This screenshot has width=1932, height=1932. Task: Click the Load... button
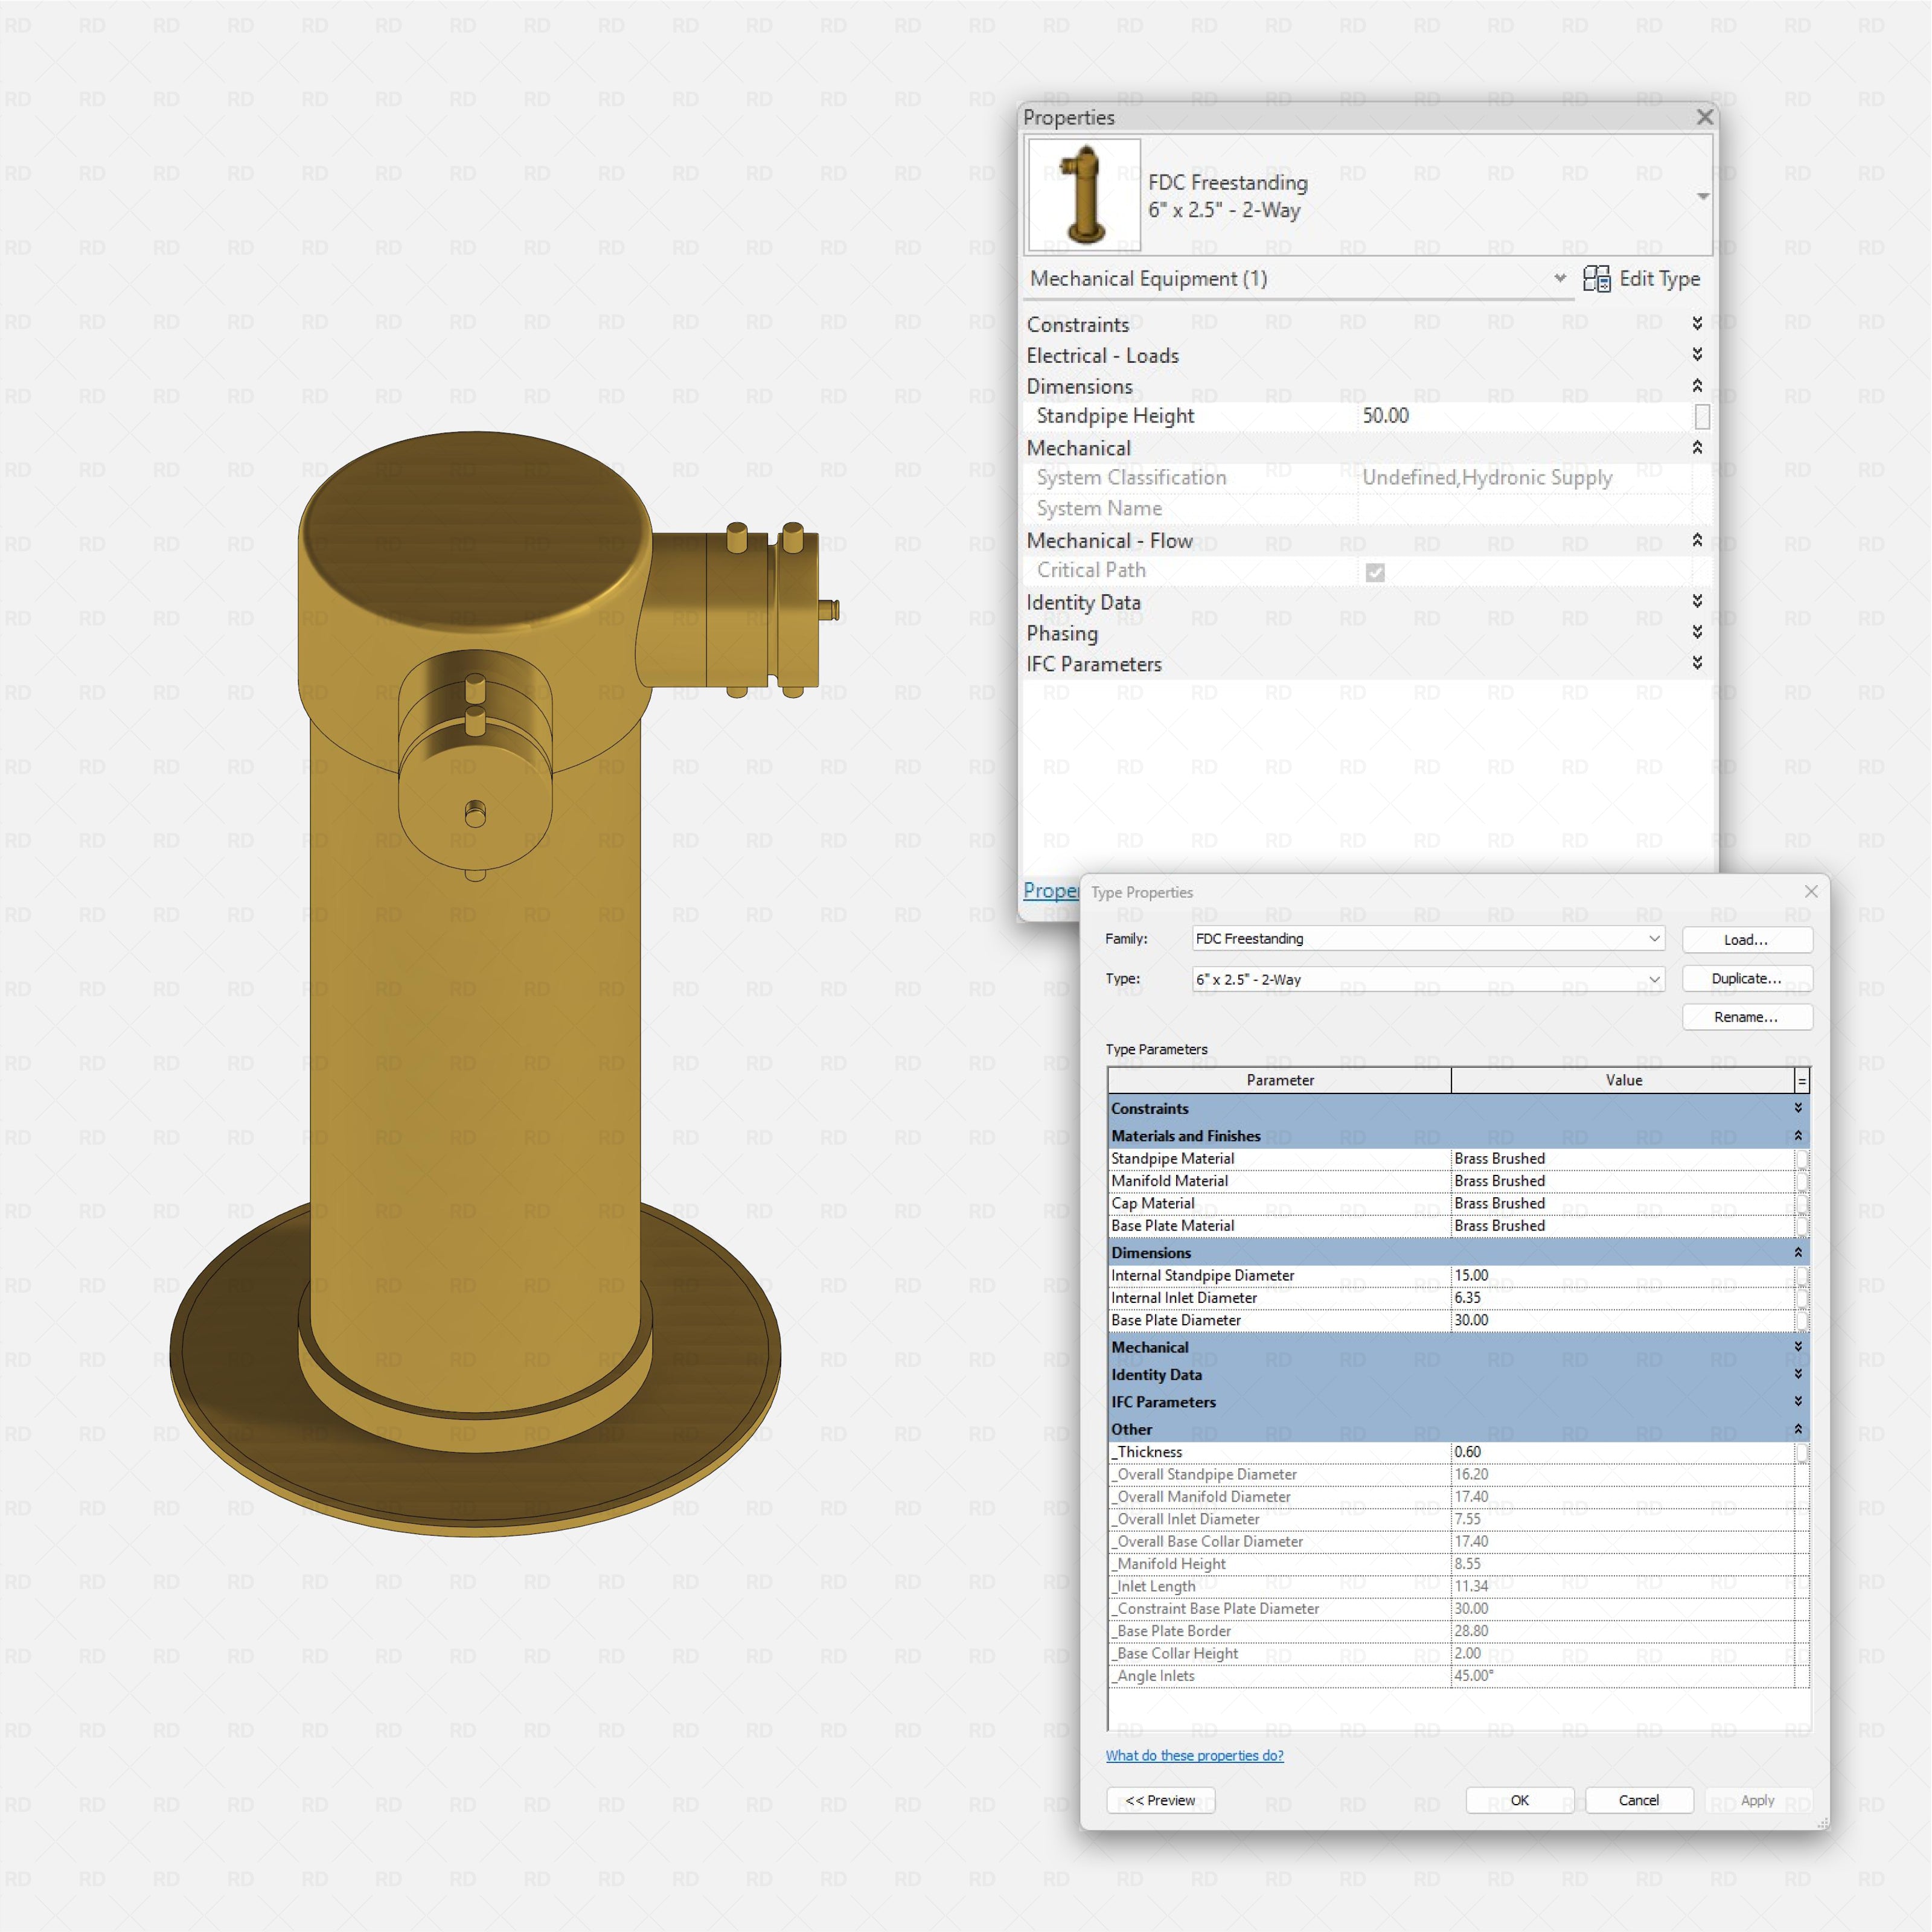click(x=1746, y=939)
